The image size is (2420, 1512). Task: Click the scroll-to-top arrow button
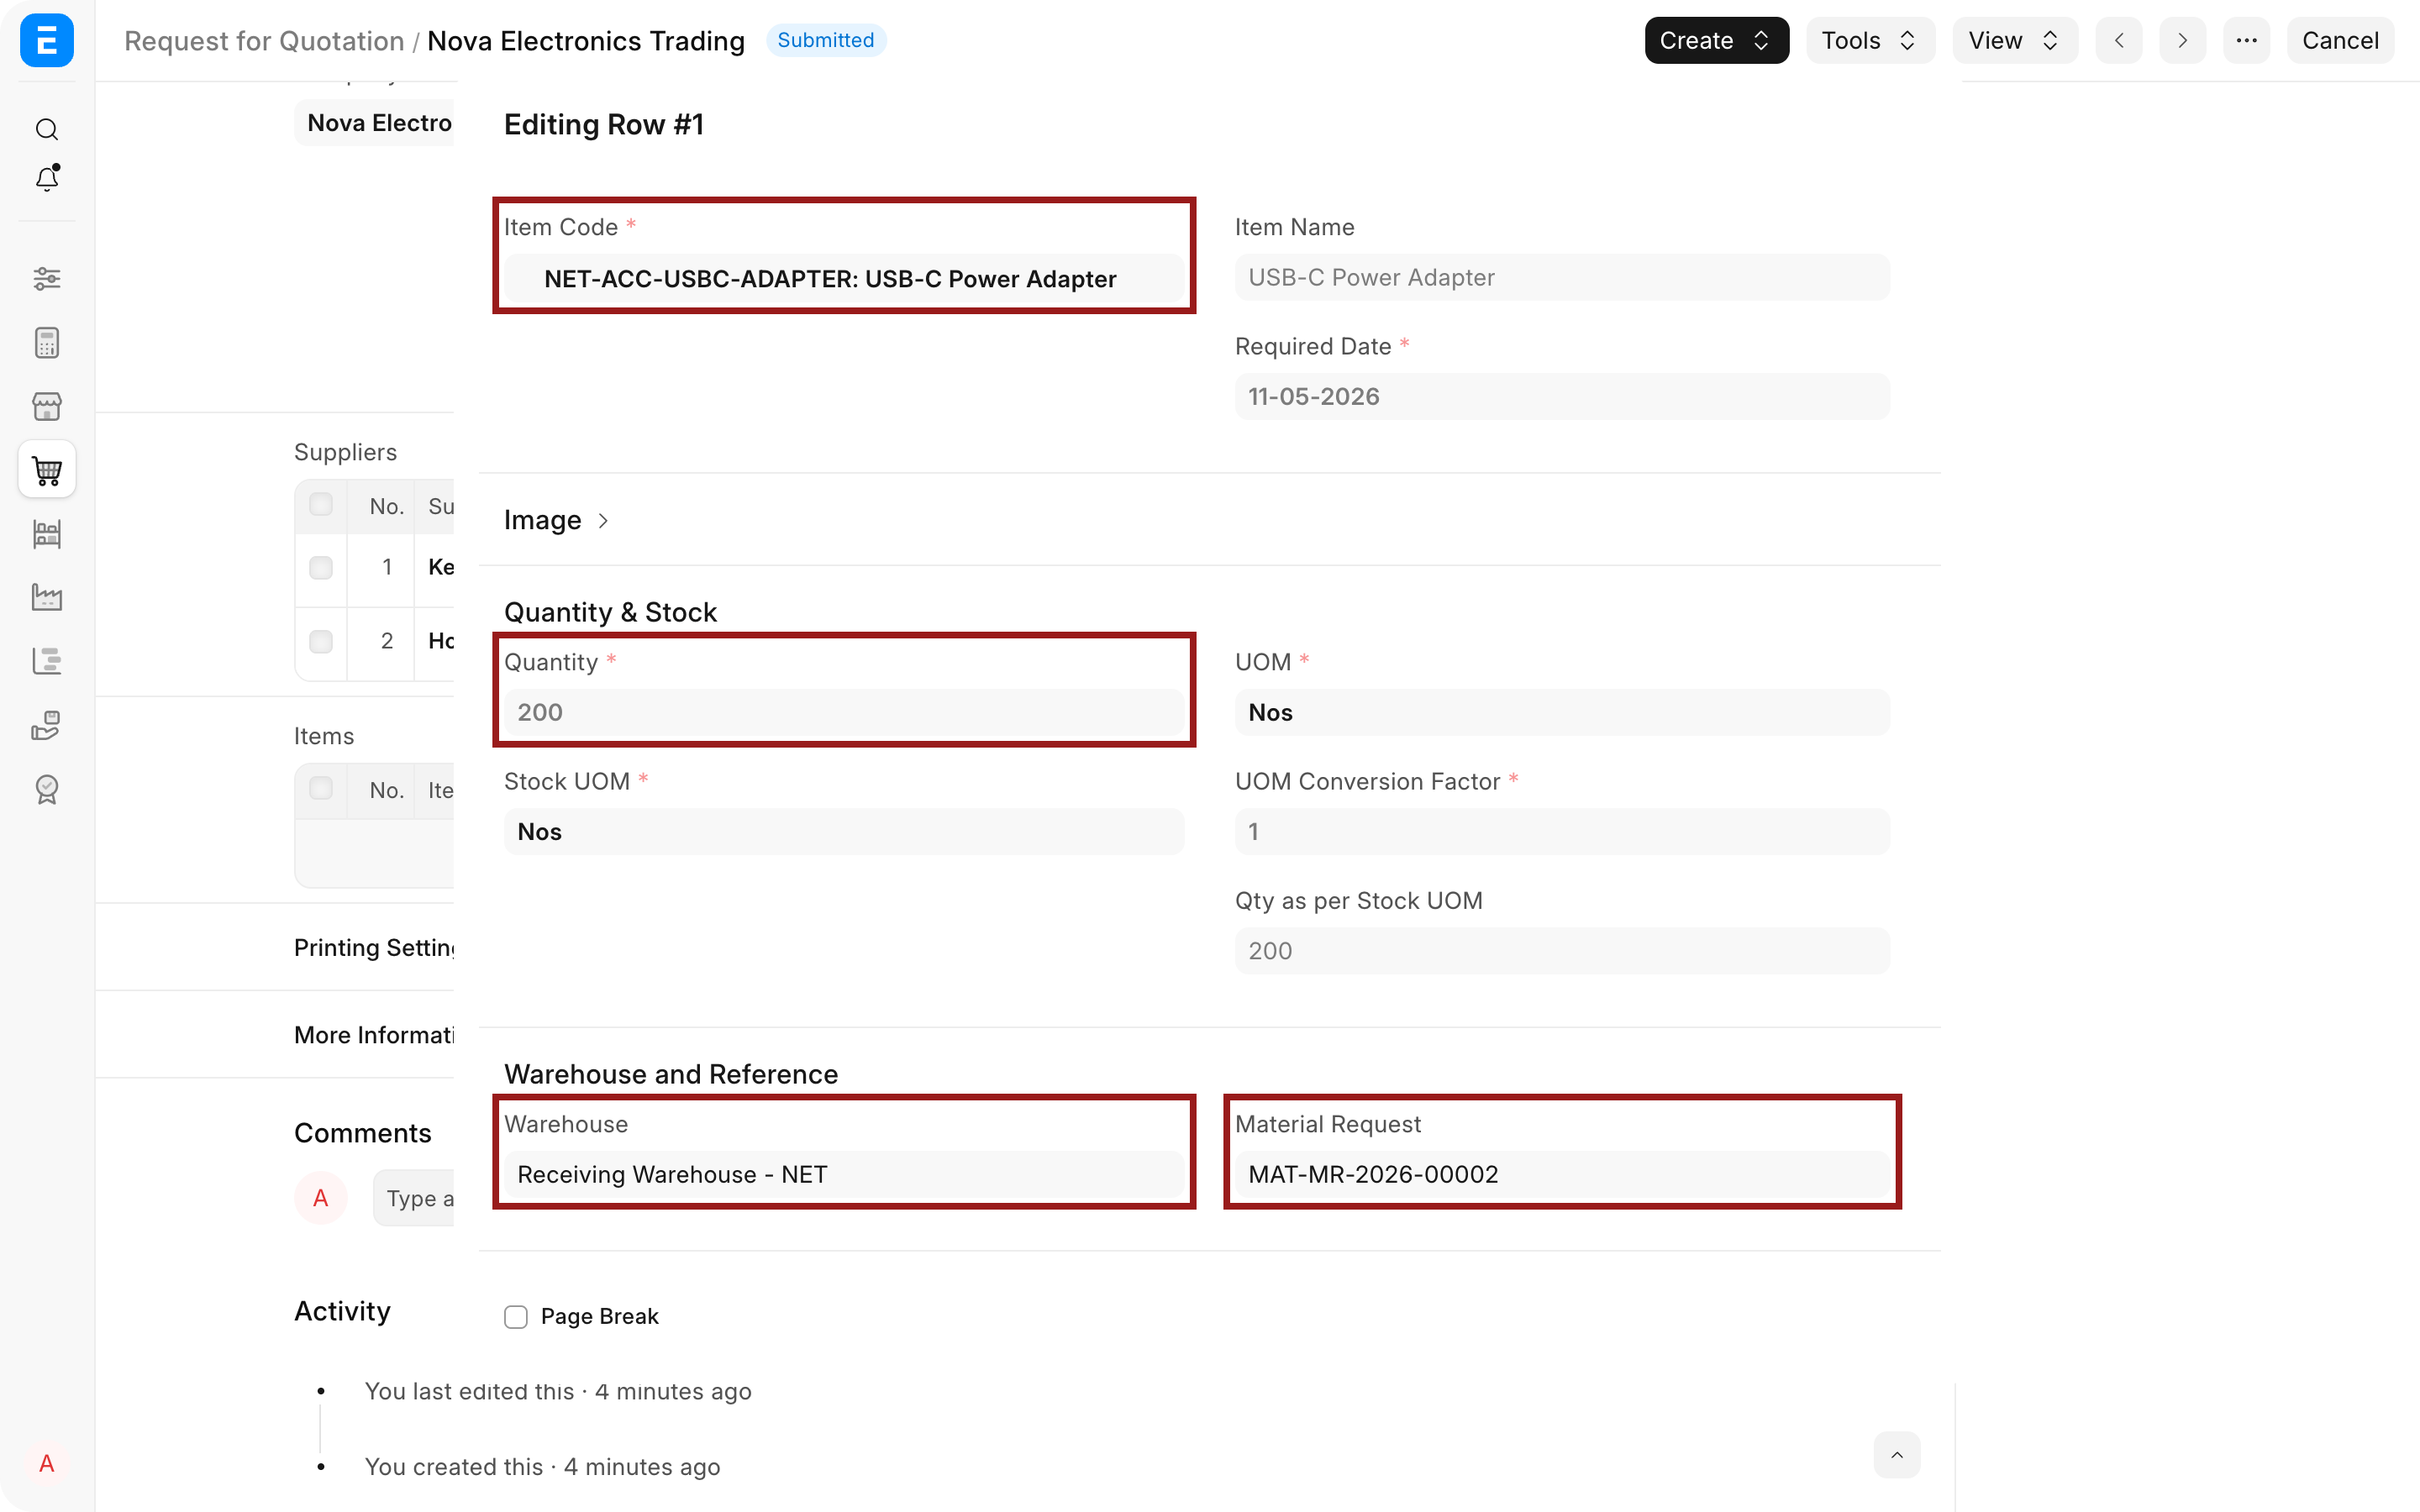tap(1896, 1455)
